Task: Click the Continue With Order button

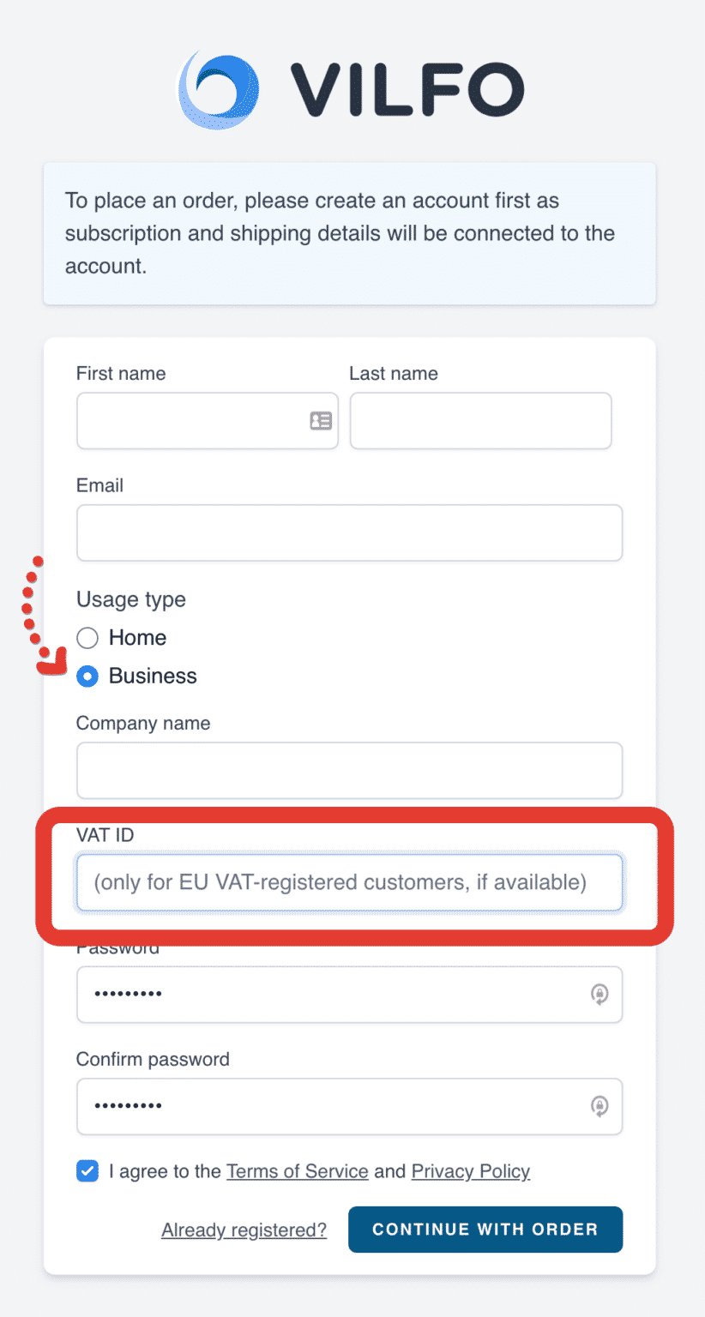Action: point(485,1230)
